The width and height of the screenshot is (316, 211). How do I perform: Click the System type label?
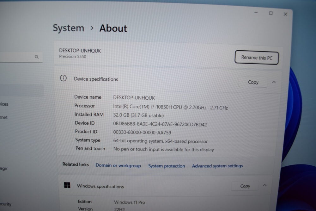(88, 140)
